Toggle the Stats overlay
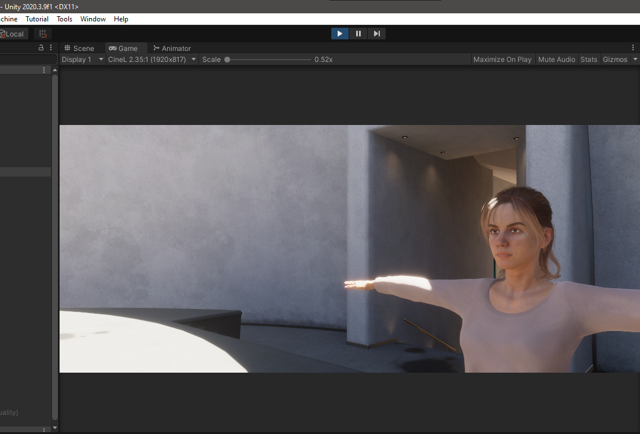640x434 pixels. pos(589,60)
